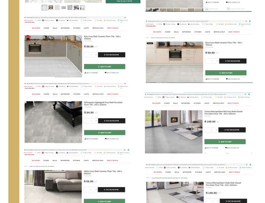This screenshot has height=203, width=265.
Task: Open Floors menu above Kyra Grey tile
Action: pyautogui.click(x=46, y=28)
